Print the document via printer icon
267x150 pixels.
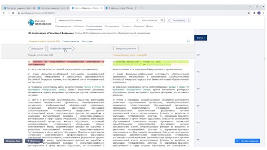(x=188, y=41)
